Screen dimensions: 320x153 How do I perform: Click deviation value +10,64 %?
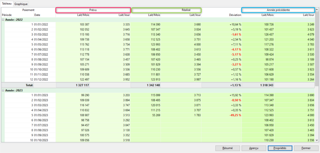[x=235, y=24]
